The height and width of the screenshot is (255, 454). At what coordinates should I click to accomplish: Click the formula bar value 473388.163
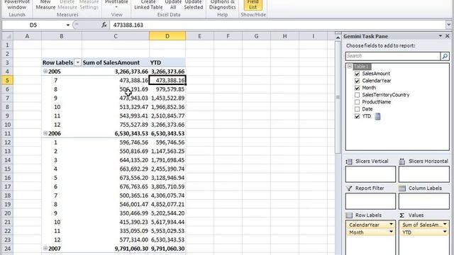coord(128,25)
